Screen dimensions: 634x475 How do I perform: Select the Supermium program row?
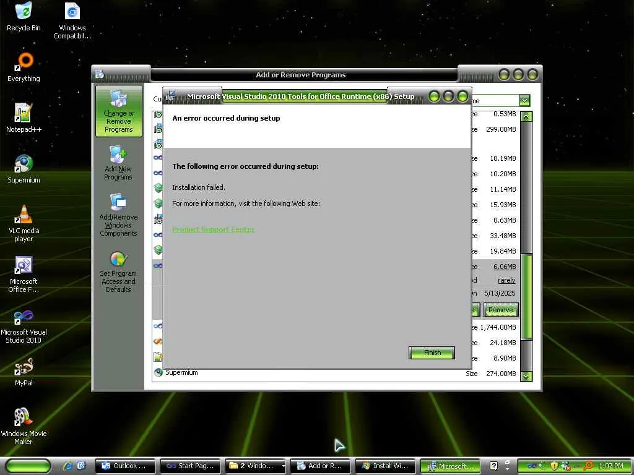click(x=336, y=373)
